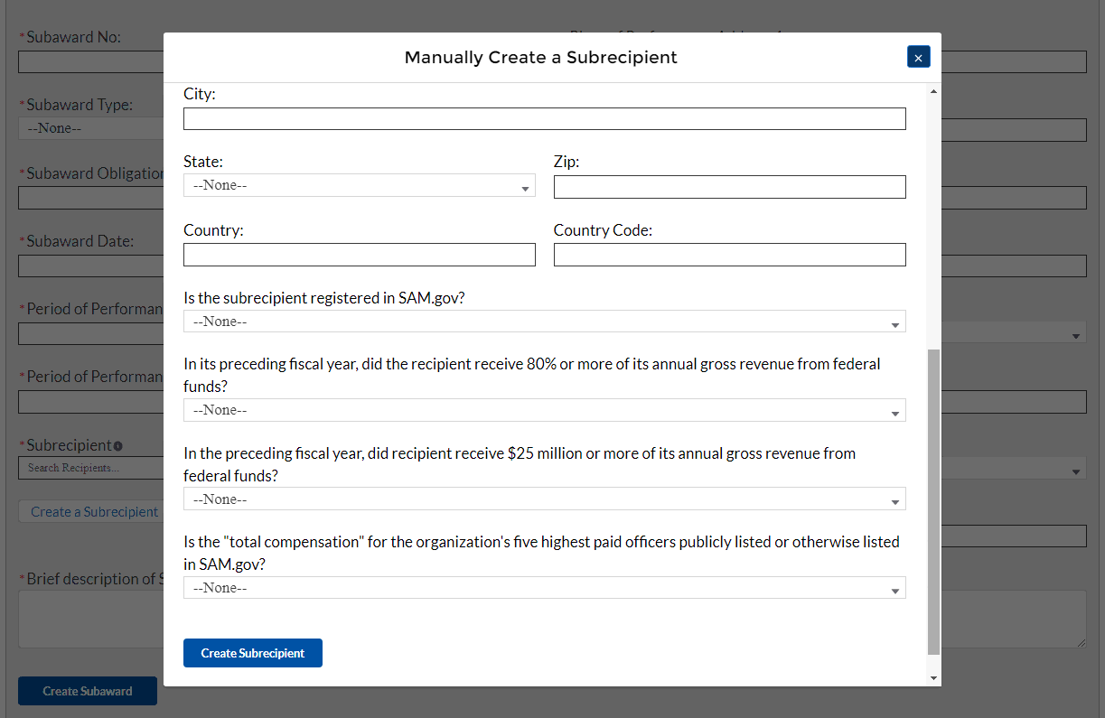Expand the SAM.gov registration dropdown
The width and height of the screenshot is (1105, 718).
[544, 322]
